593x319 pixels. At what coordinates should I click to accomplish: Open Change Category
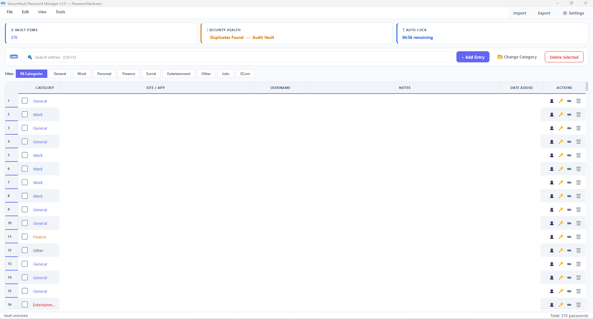click(x=517, y=57)
